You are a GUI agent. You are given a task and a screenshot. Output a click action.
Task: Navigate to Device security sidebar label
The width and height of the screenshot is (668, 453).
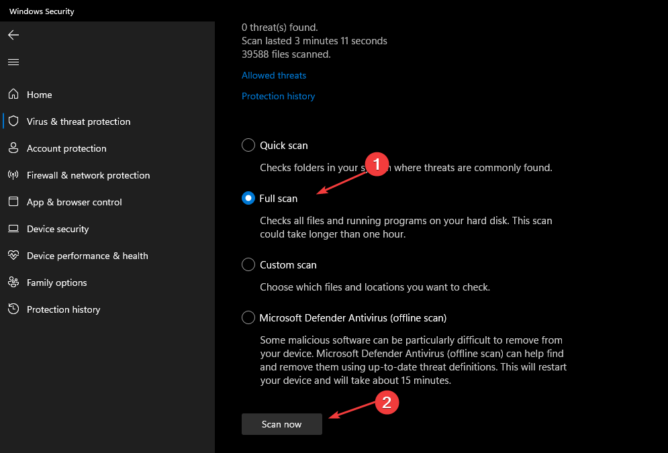coord(58,229)
